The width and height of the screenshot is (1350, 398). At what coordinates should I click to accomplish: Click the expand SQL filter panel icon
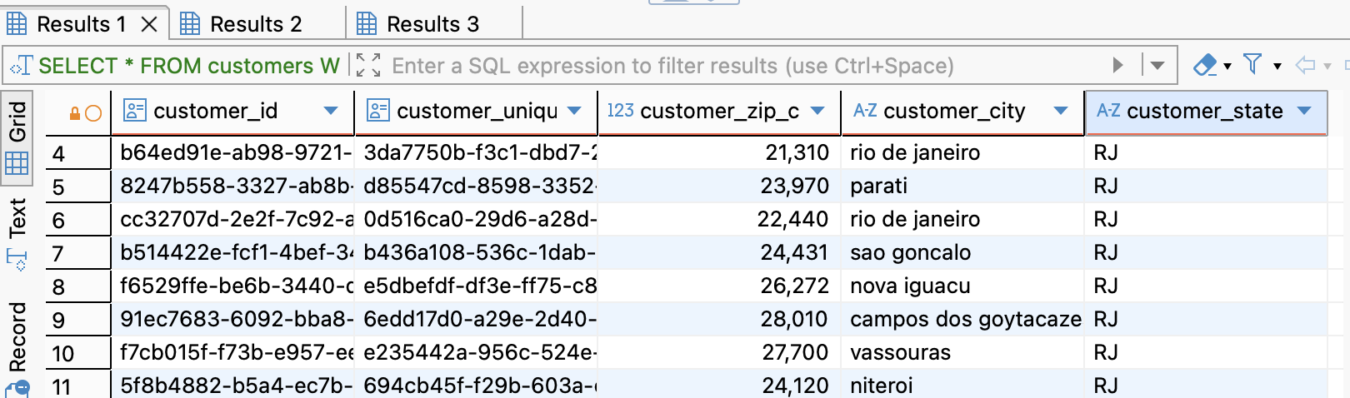367,65
